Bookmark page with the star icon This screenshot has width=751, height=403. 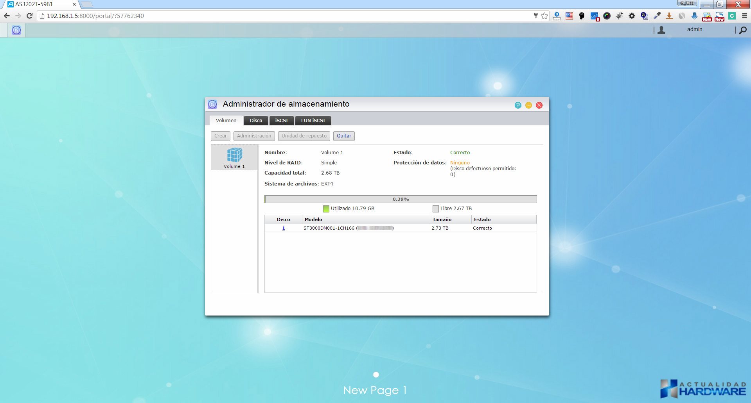click(x=544, y=16)
